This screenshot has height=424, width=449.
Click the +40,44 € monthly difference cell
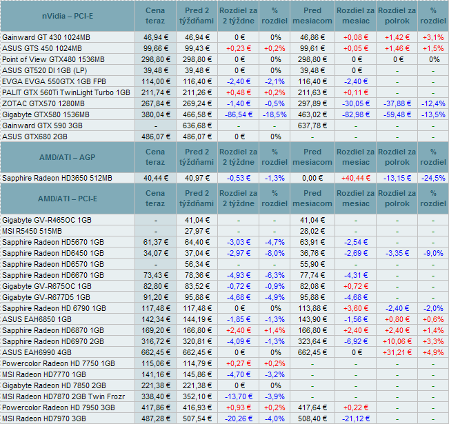click(356, 178)
